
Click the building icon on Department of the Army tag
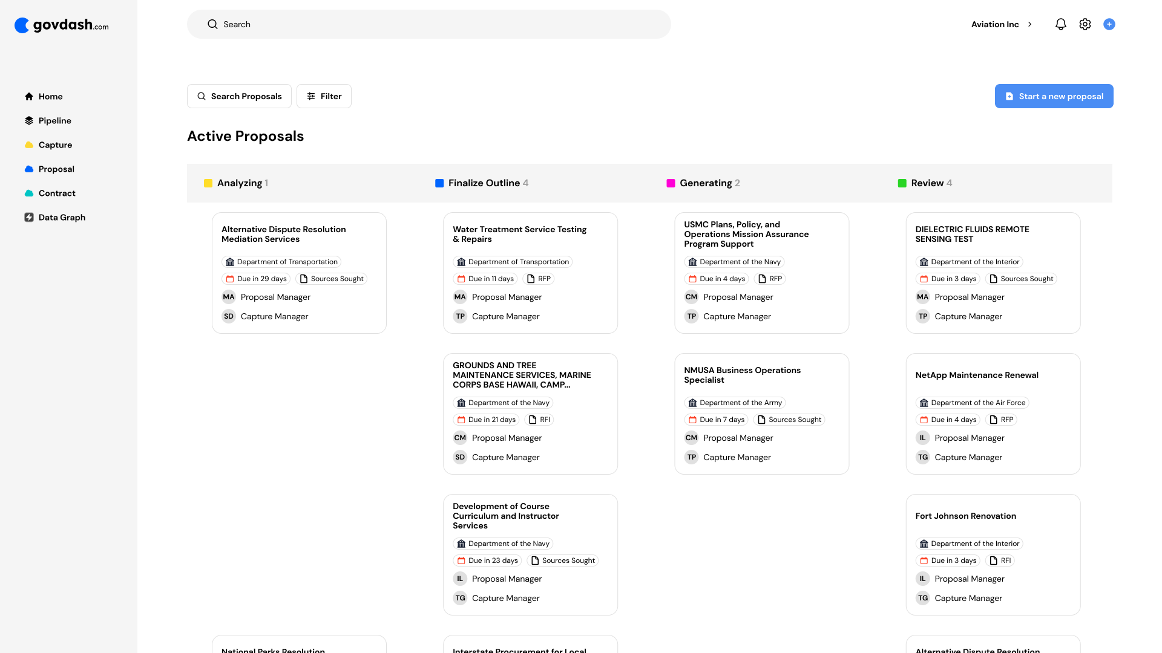point(692,403)
